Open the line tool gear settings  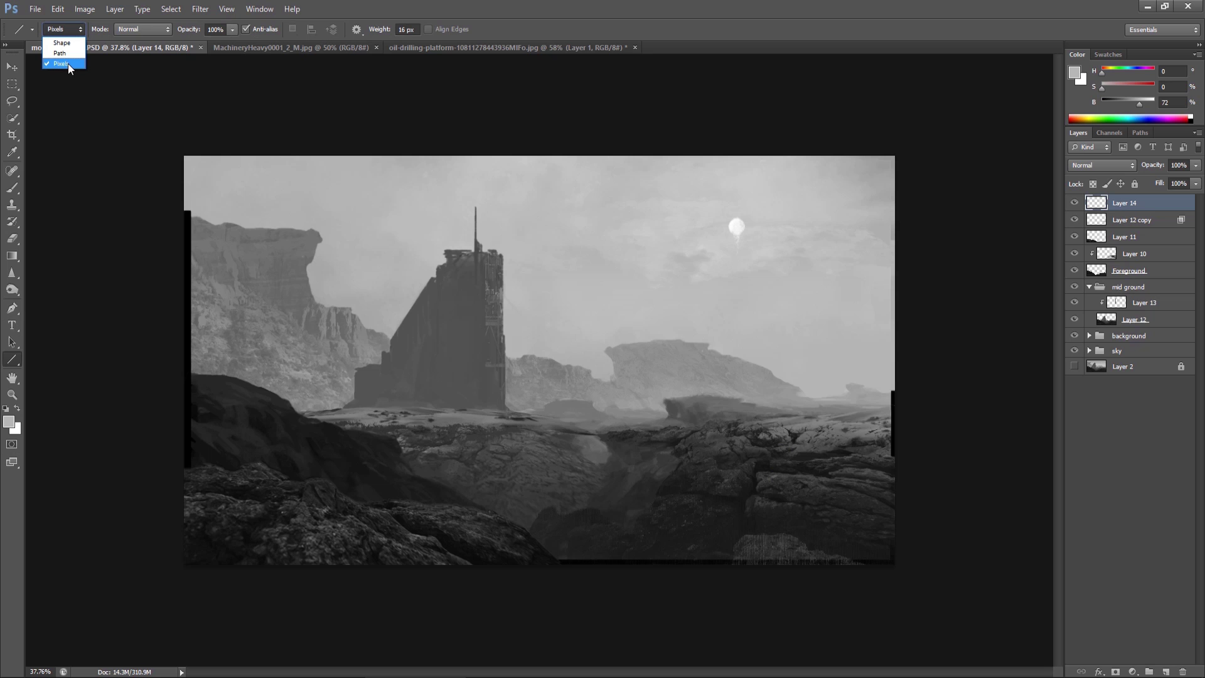[356, 30]
